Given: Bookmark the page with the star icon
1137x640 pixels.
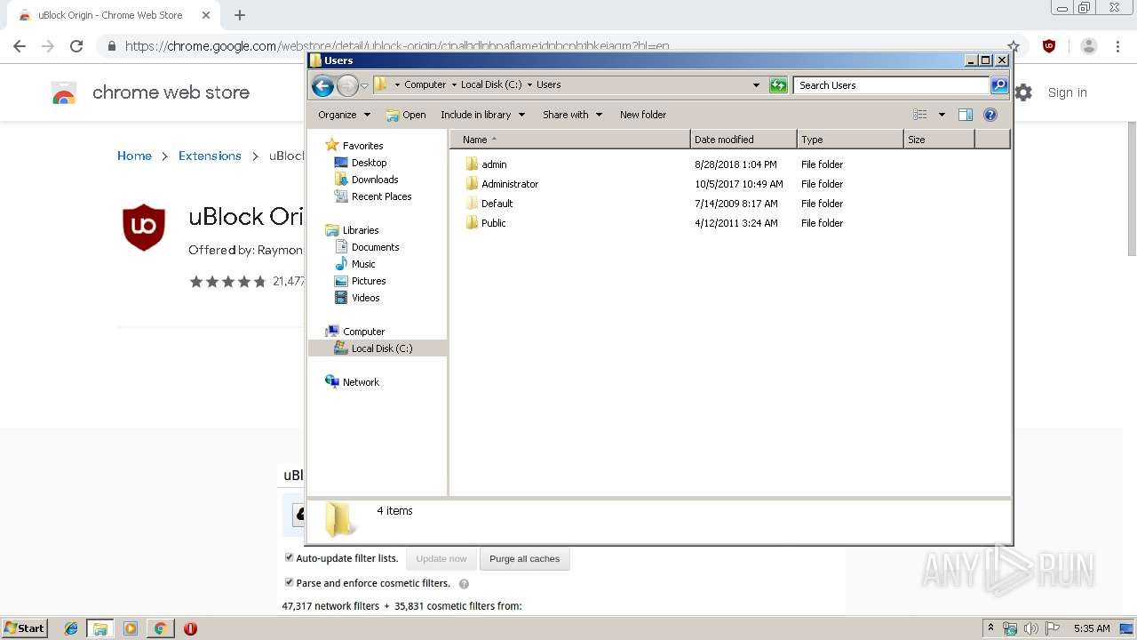Looking at the screenshot, I should pyautogui.click(x=1014, y=46).
